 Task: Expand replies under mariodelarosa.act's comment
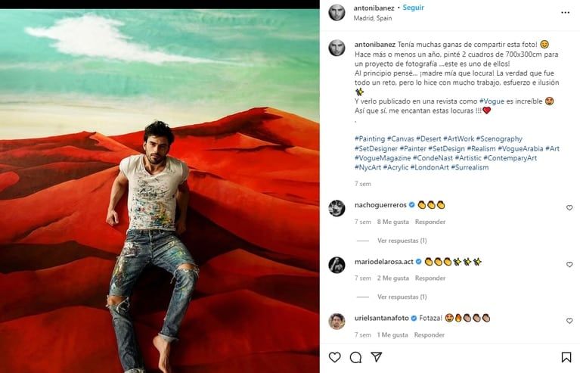point(402,297)
